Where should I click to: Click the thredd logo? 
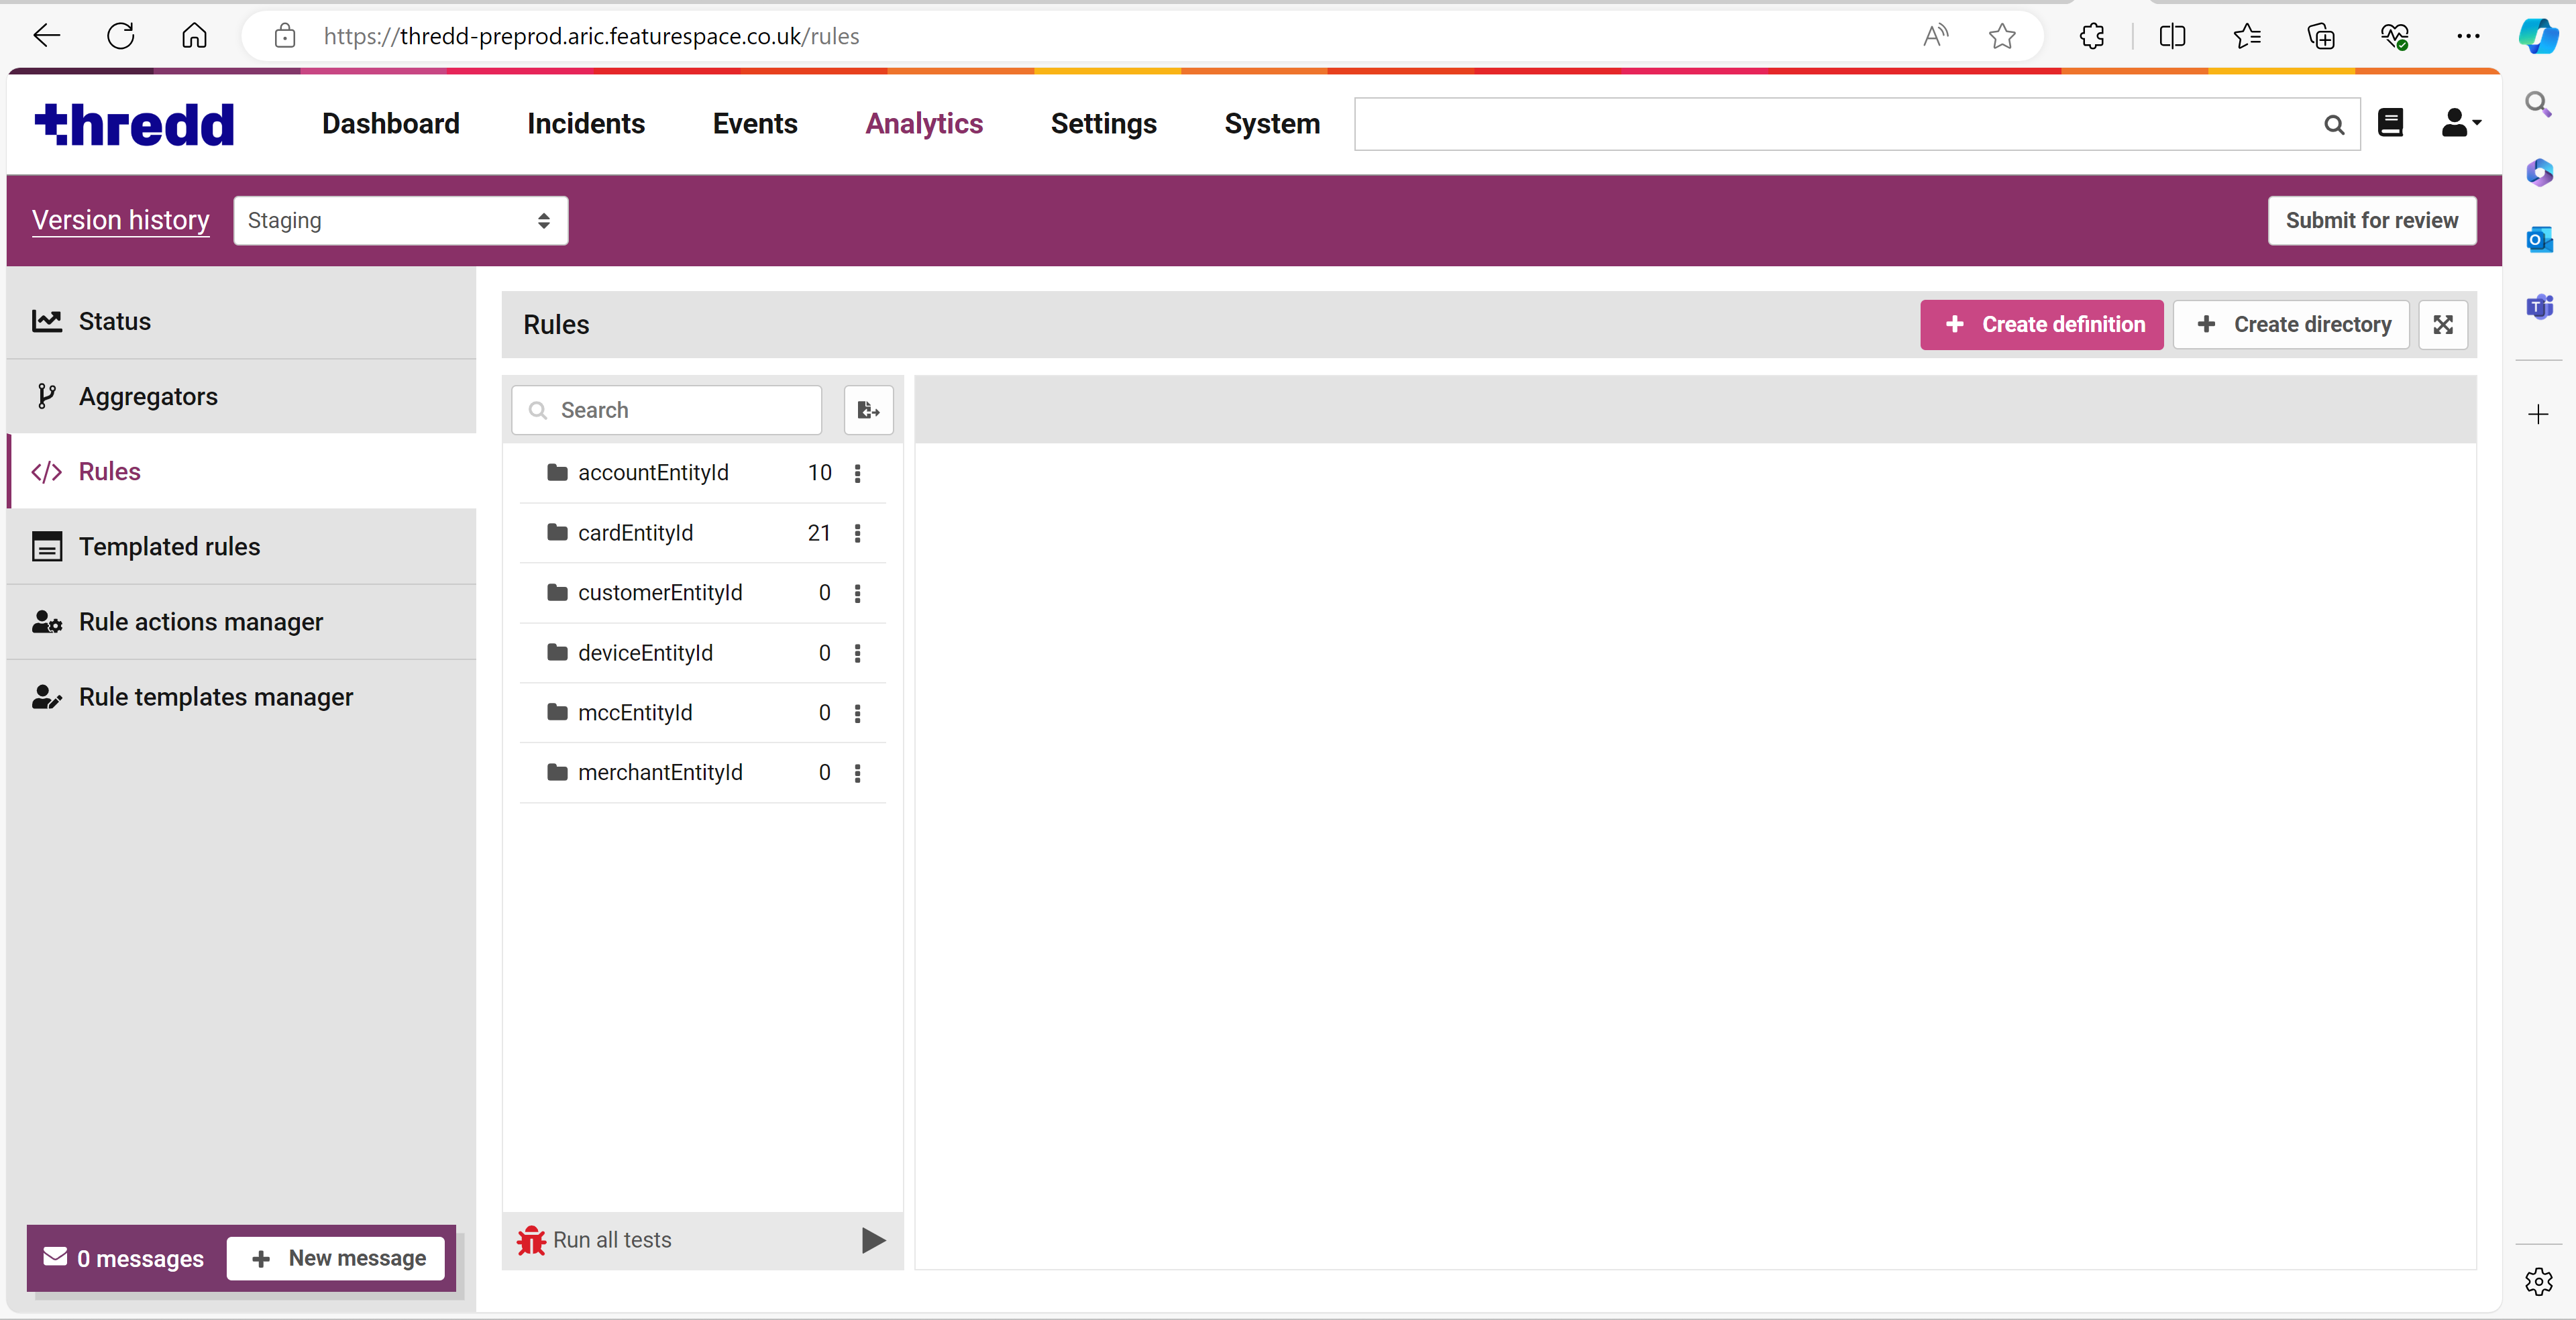click(x=134, y=124)
